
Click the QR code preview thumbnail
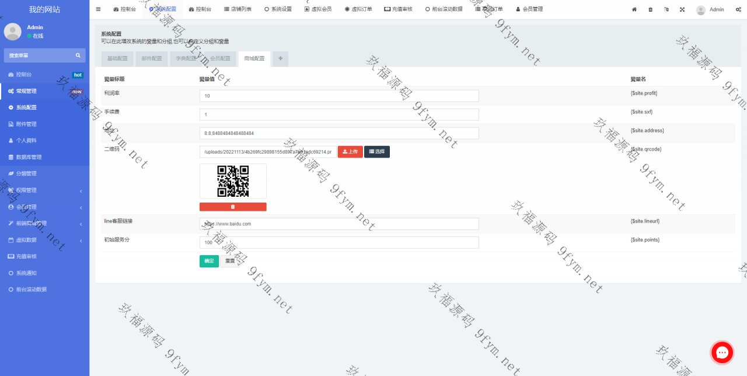pos(233,181)
